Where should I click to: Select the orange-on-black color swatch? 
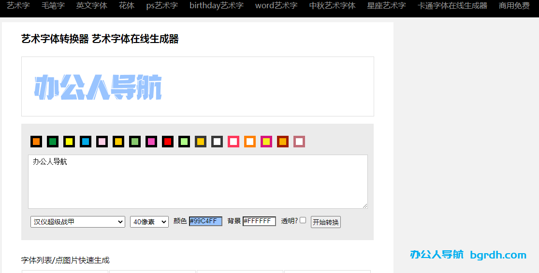(x=36, y=142)
